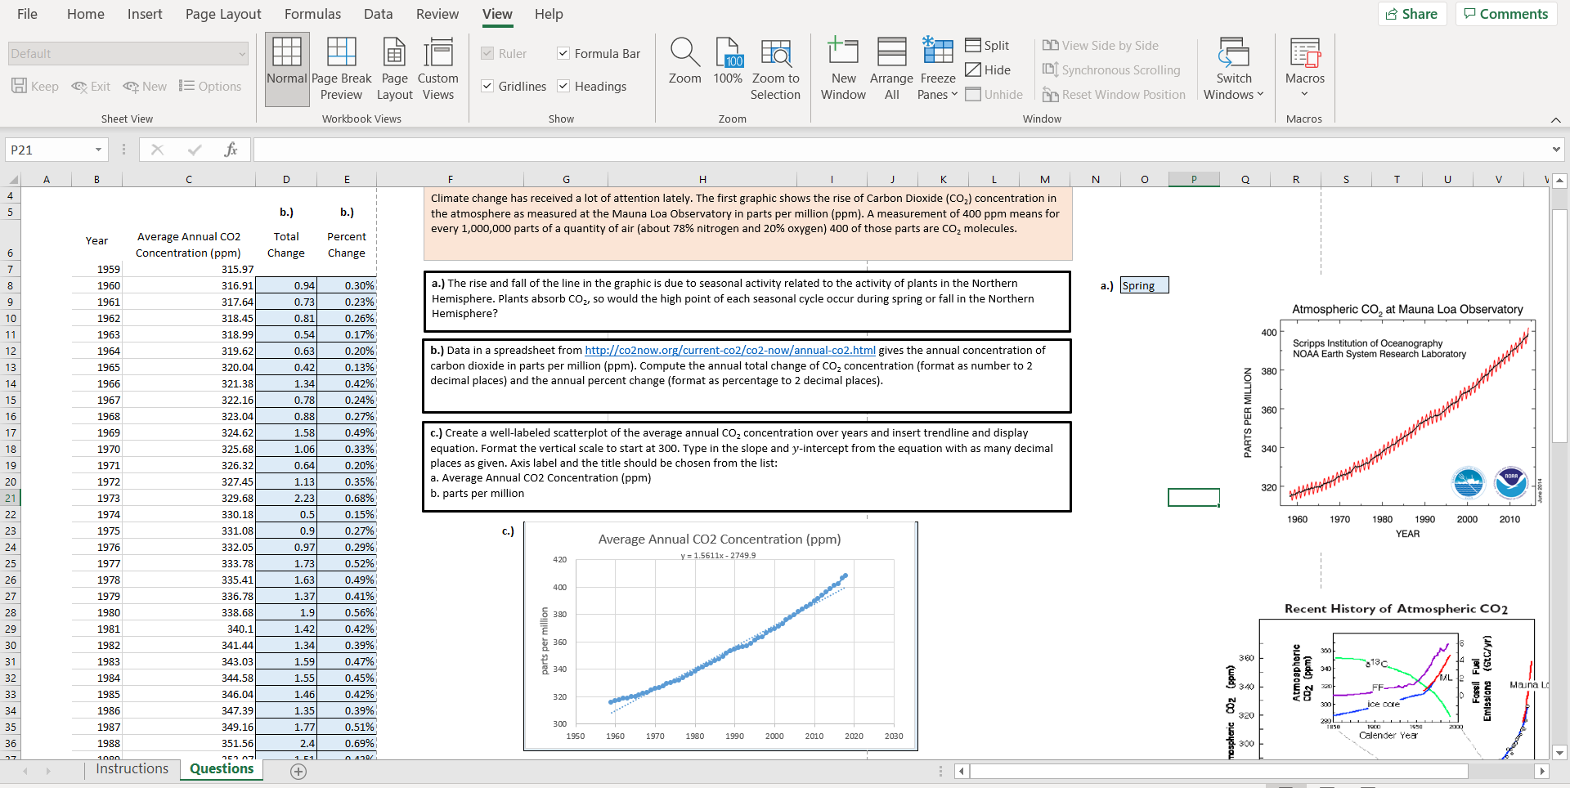Open the Freeze Panes dropdown
Screen dimensions: 1570x788
click(937, 69)
